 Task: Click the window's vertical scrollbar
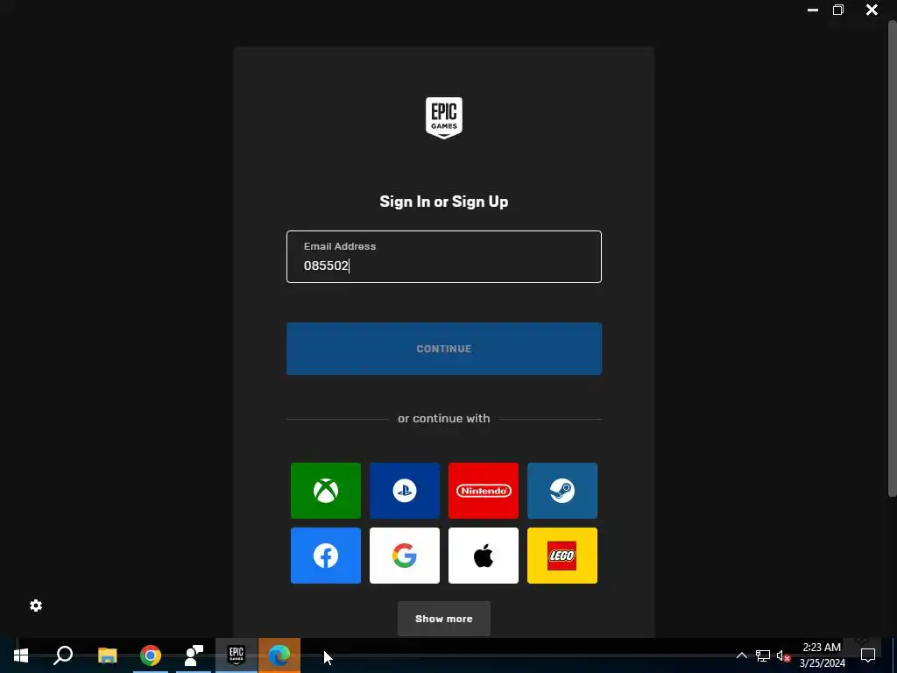892,259
